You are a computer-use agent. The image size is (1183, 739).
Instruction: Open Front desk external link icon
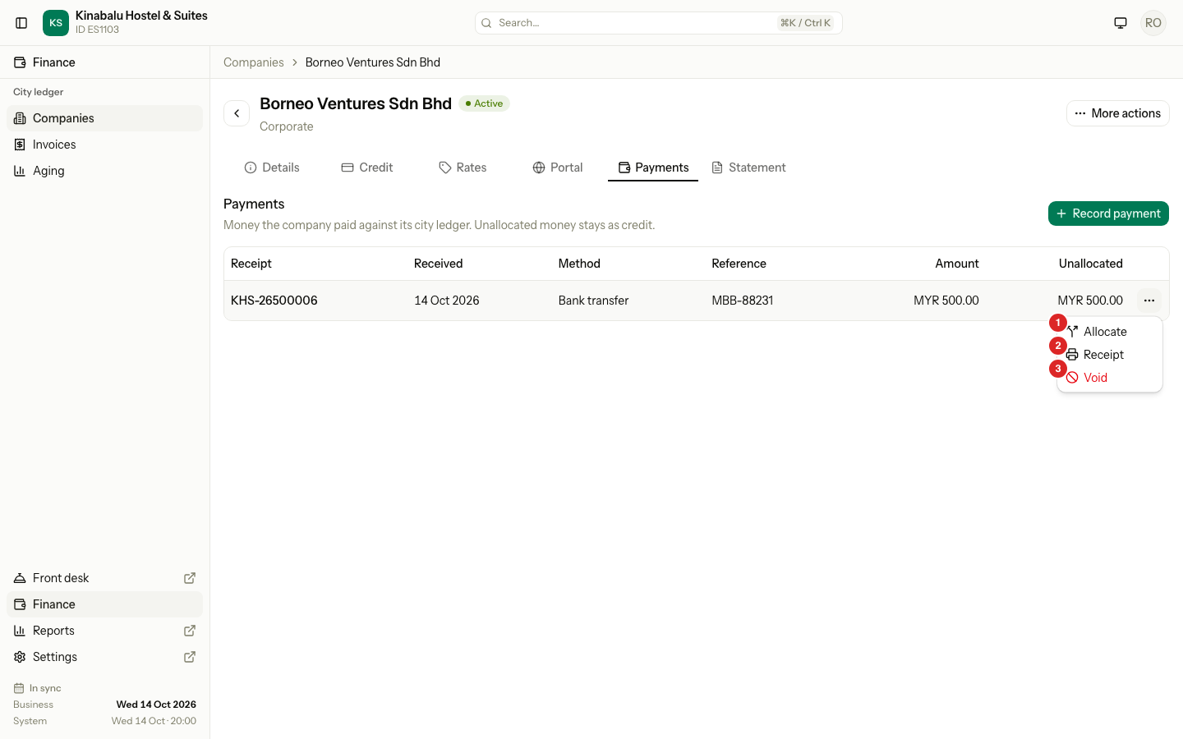tap(190, 578)
